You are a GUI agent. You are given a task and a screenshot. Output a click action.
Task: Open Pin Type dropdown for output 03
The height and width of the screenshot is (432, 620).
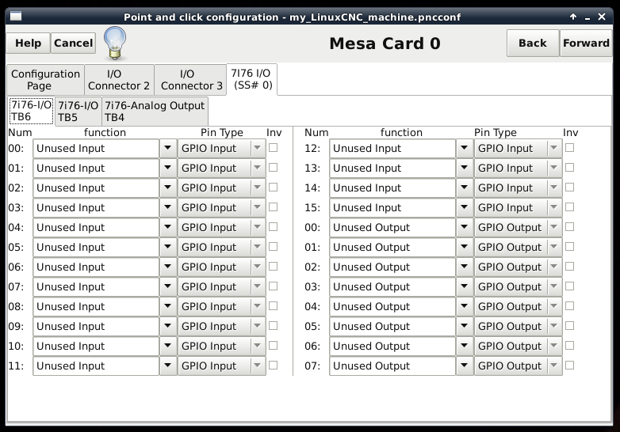coord(518,287)
